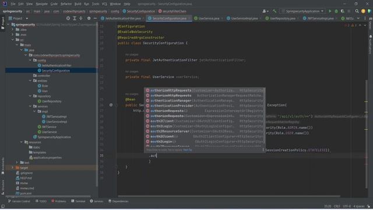
Task: Collapse the repository package
Action: (x=30, y=96)
